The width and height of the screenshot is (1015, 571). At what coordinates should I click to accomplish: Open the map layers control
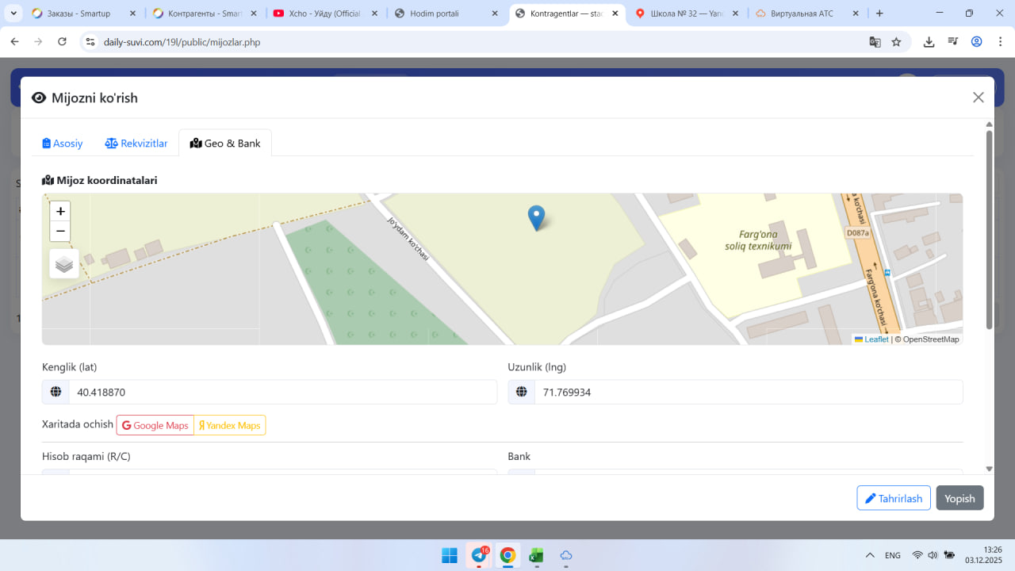(64, 264)
